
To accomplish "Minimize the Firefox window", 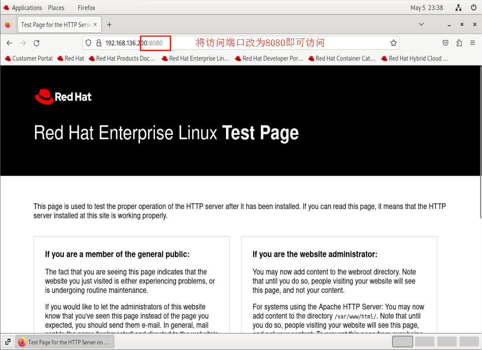I will pyautogui.click(x=449, y=24).
